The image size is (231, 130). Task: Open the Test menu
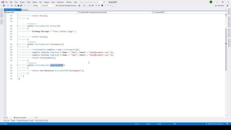[x=40, y=2]
